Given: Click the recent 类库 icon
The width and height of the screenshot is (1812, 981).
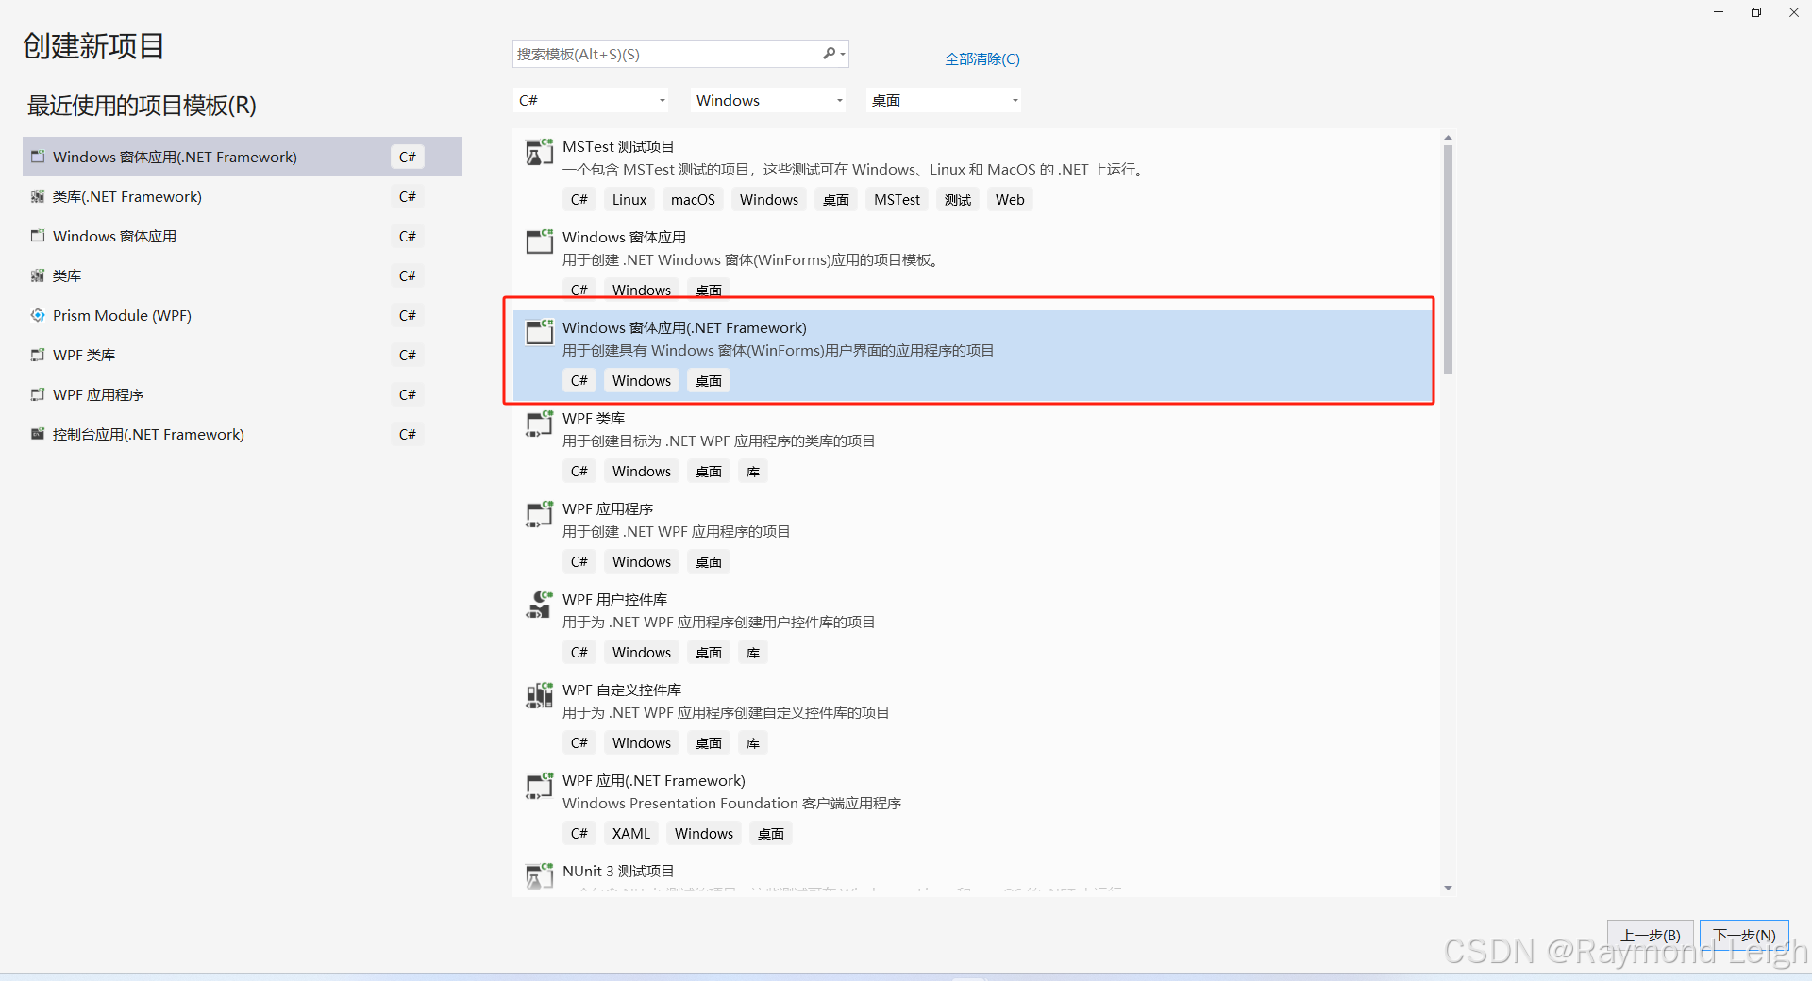Looking at the screenshot, I should tap(38, 275).
